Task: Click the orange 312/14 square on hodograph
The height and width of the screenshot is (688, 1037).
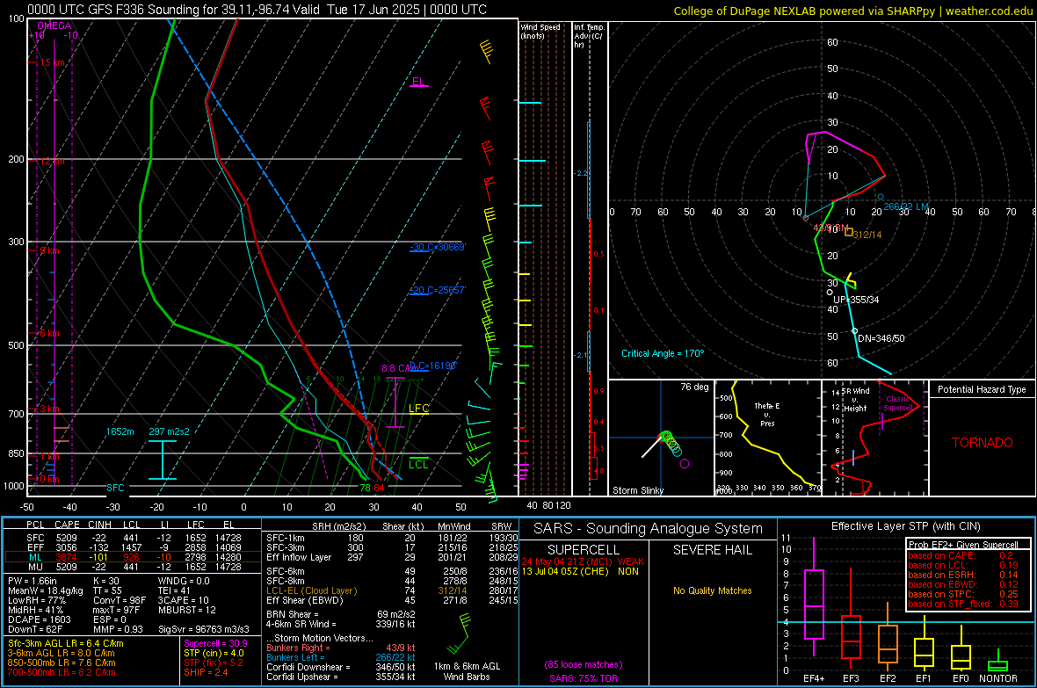Action: click(x=849, y=232)
